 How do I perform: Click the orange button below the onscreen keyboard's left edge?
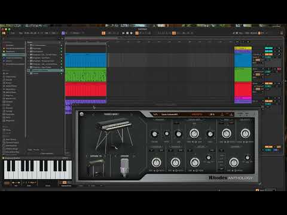(x=7, y=183)
